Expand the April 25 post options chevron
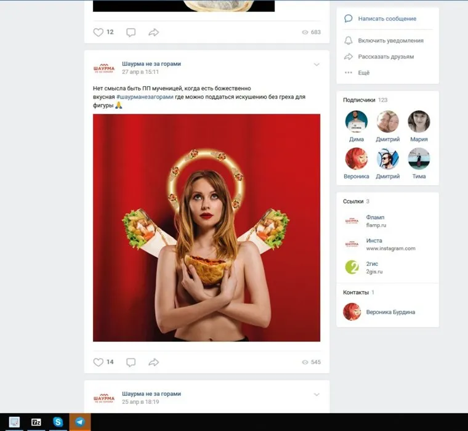Viewport: 468px width, 431px height. pos(317,395)
